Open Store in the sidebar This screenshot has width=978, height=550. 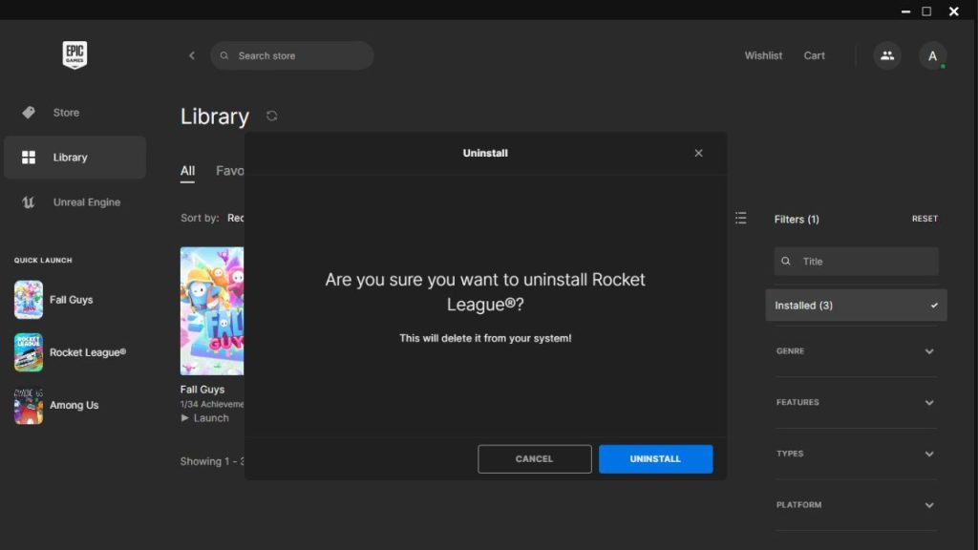(74, 113)
